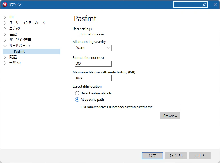Click the search magnifier icon in title bar
The height and width of the screenshot is (163, 220).
click(x=204, y=5)
